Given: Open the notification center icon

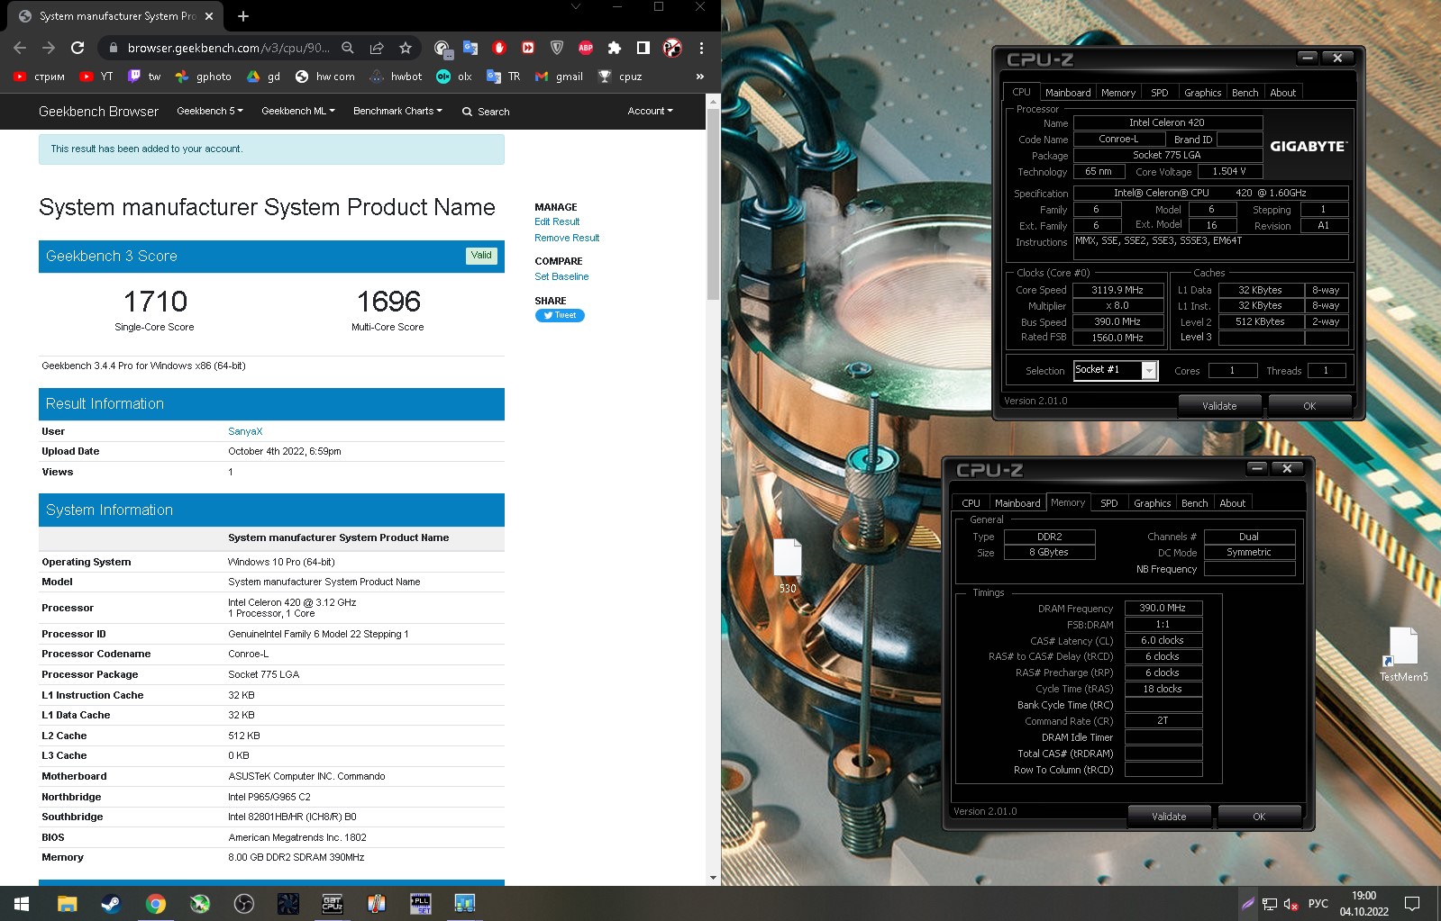Looking at the screenshot, I should 1412,903.
